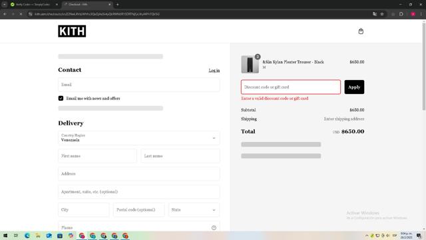
Task: Click Enter shipping address text
Action: coord(344,119)
